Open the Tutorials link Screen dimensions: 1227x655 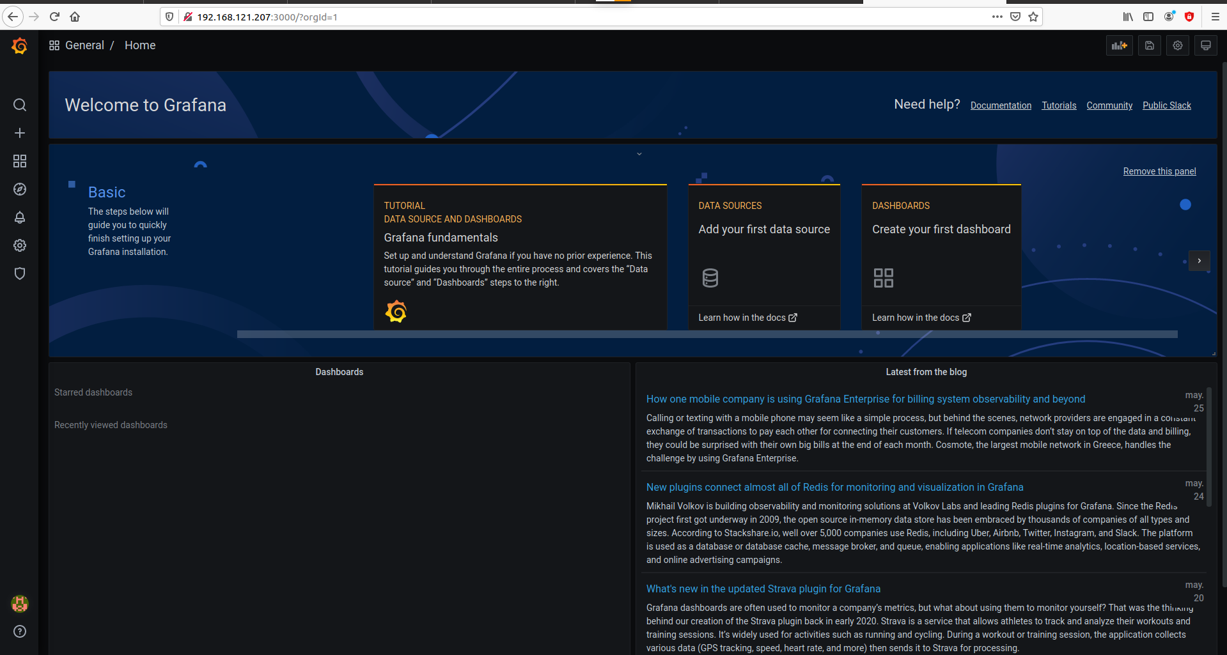tap(1059, 105)
